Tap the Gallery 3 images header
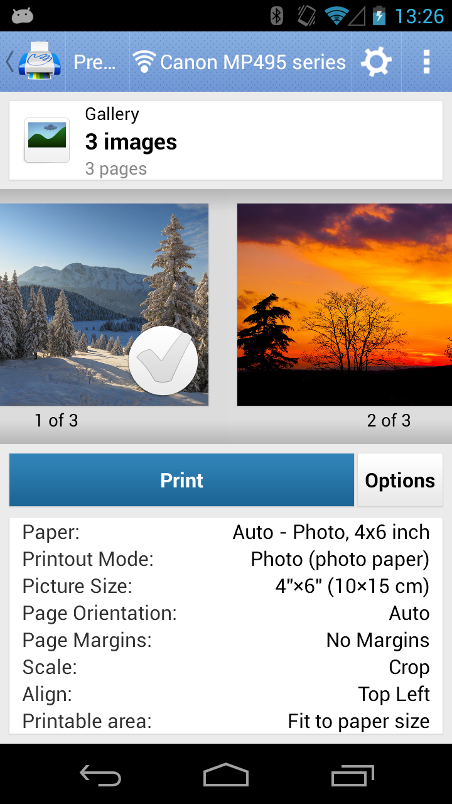 coord(251,141)
